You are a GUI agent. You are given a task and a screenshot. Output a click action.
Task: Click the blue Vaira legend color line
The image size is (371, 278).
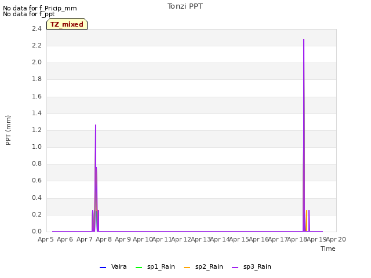[x=103, y=268]
